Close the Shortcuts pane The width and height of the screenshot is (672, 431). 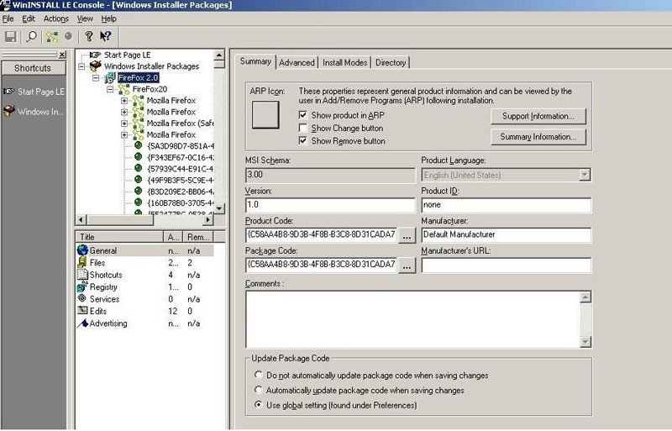point(62,55)
